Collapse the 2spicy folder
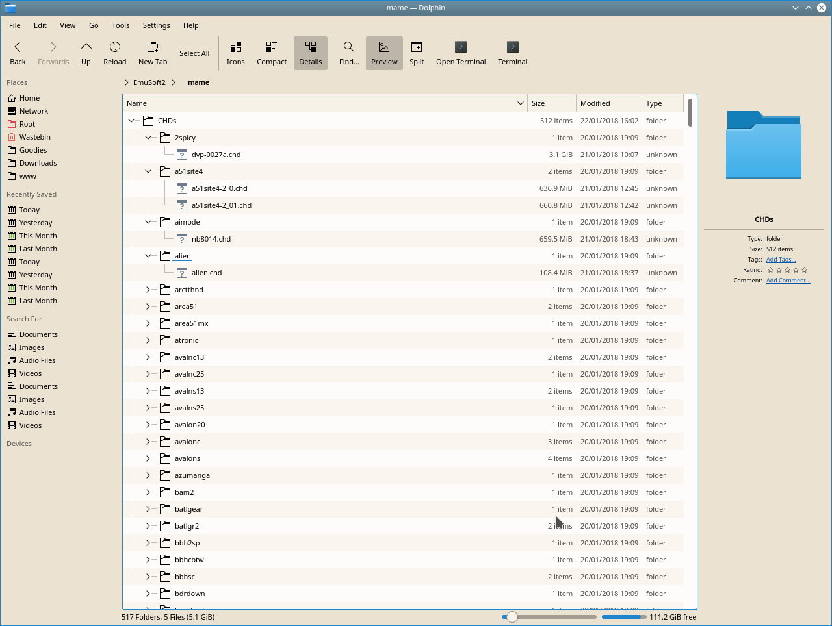The image size is (832, 626). [x=148, y=138]
